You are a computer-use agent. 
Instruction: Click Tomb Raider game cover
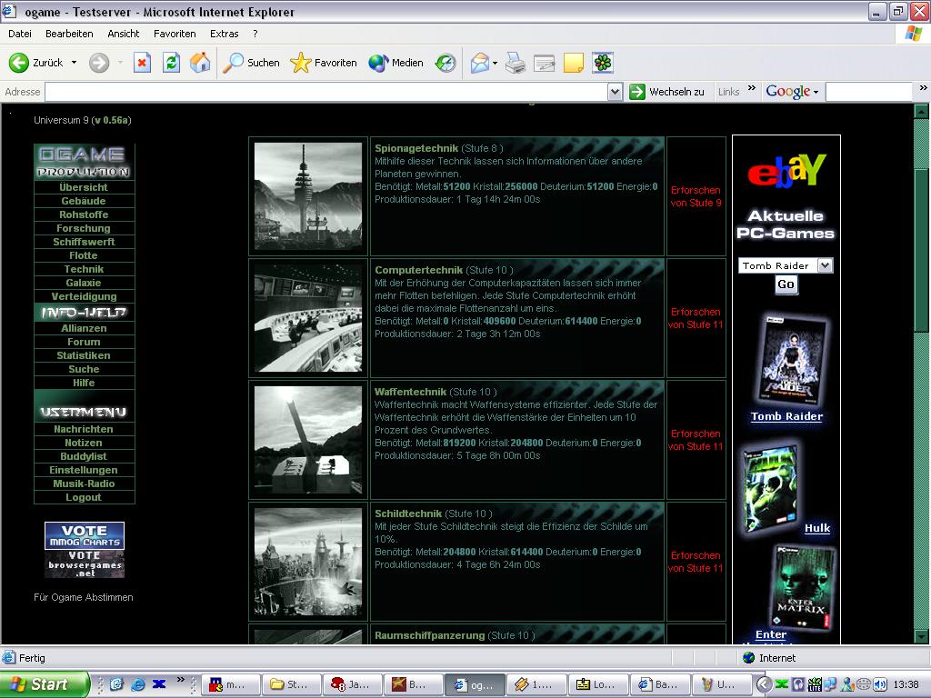pos(792,360)
